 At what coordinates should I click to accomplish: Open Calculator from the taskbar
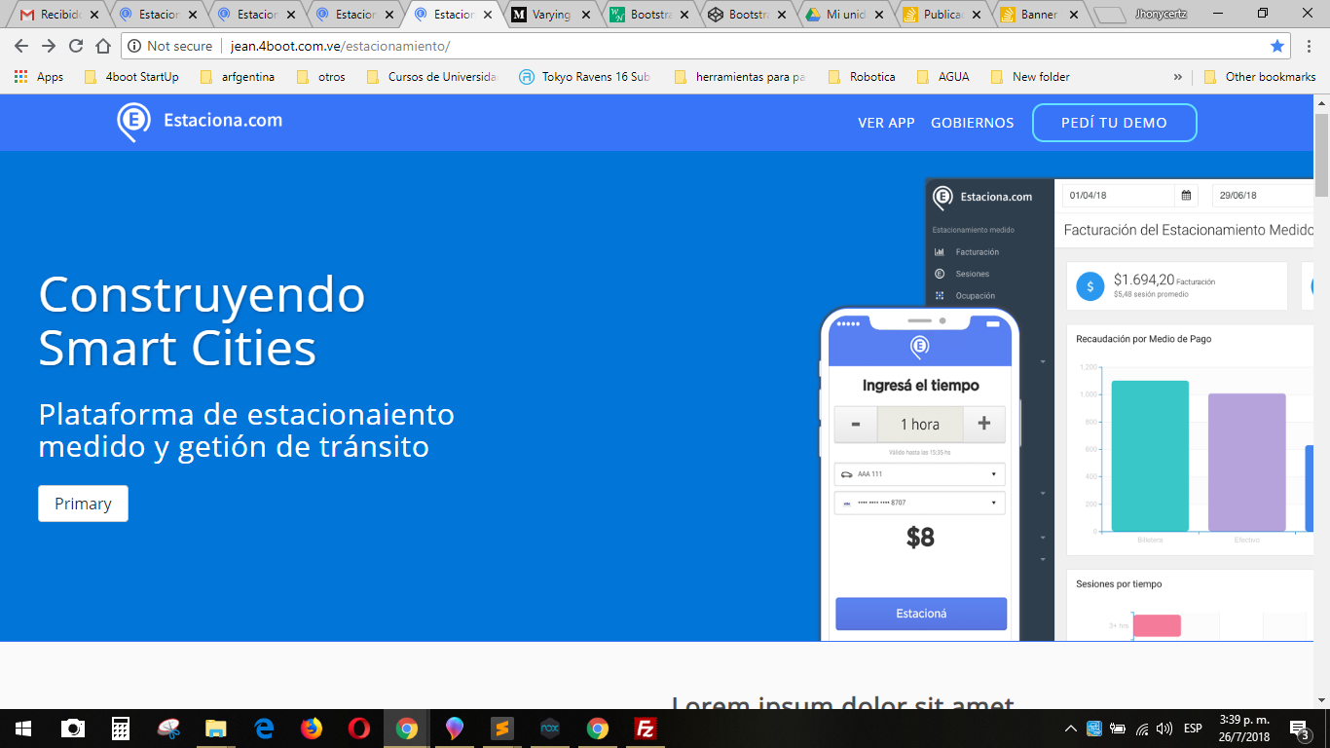pos(120,729)
